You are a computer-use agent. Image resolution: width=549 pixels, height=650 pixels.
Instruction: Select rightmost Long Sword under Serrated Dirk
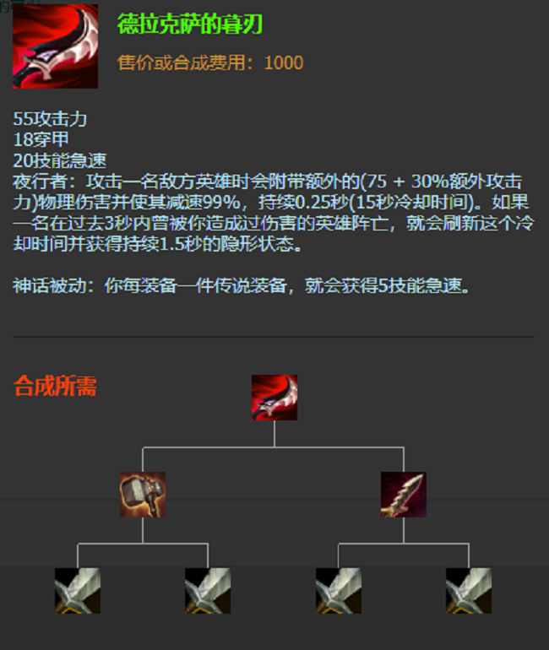point(469,591)
